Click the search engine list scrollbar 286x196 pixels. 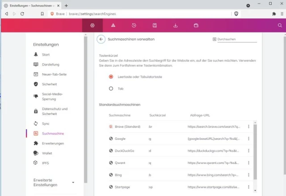click(255, 151)
